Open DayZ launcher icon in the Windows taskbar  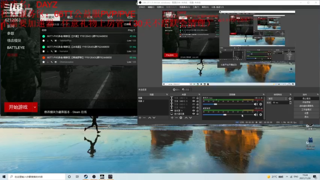pos(102,176)
